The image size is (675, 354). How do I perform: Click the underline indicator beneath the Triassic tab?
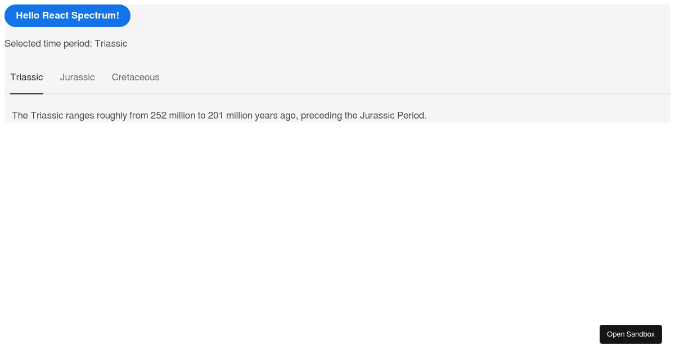pyautogui.click(x=26, y=93)
